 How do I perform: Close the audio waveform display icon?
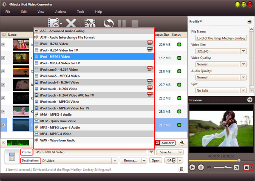click(x=3, y=143)
